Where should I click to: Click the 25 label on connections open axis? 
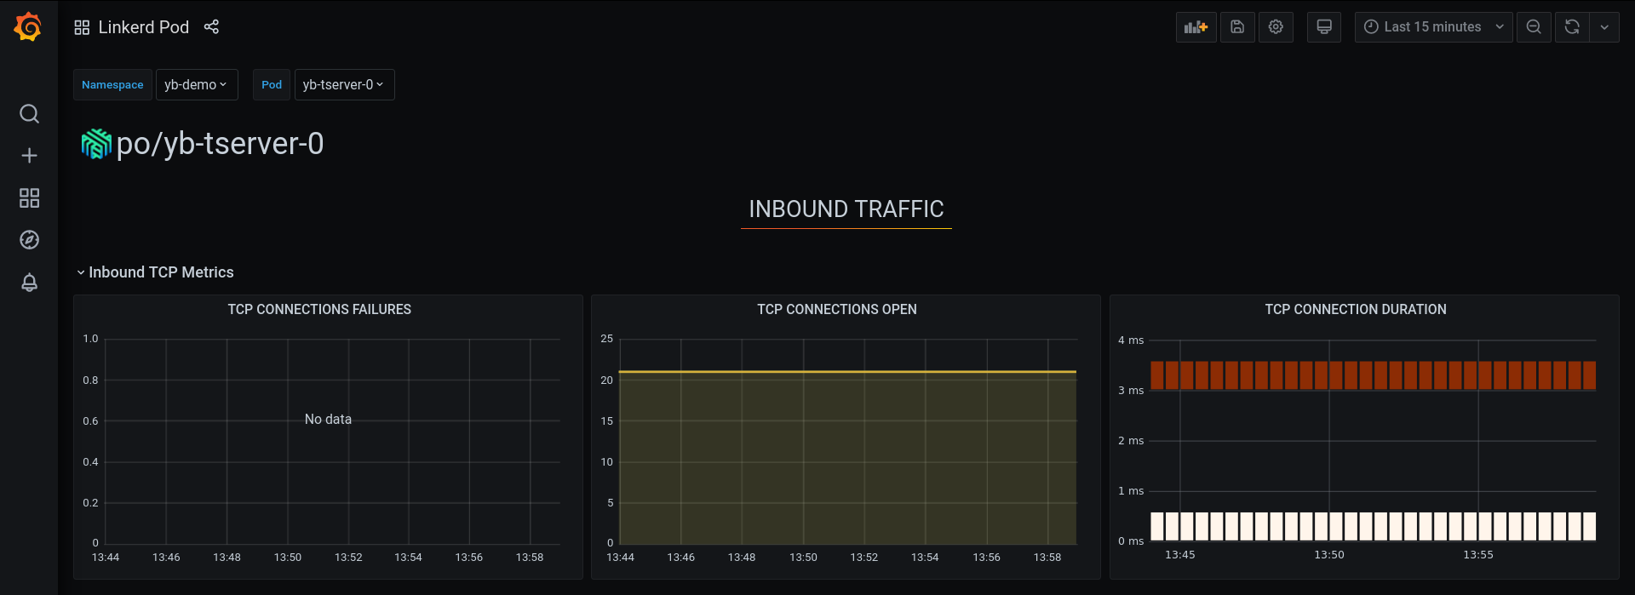click(x=606, y=339)
